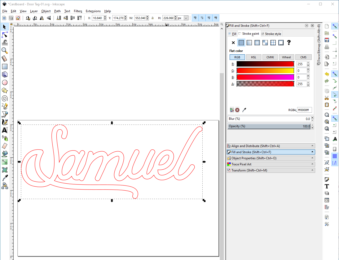Expand Trace Pixel Art panel
339x260 pixels.
click(271, 164)
